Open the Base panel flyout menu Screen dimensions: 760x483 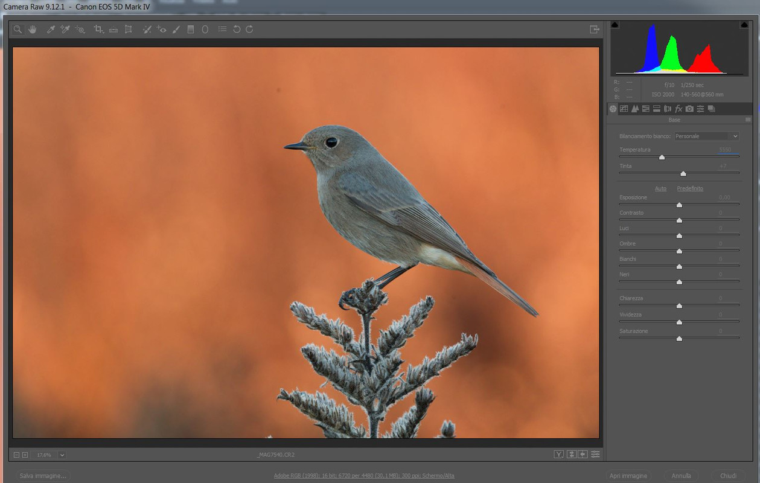(x=749, y=120)
